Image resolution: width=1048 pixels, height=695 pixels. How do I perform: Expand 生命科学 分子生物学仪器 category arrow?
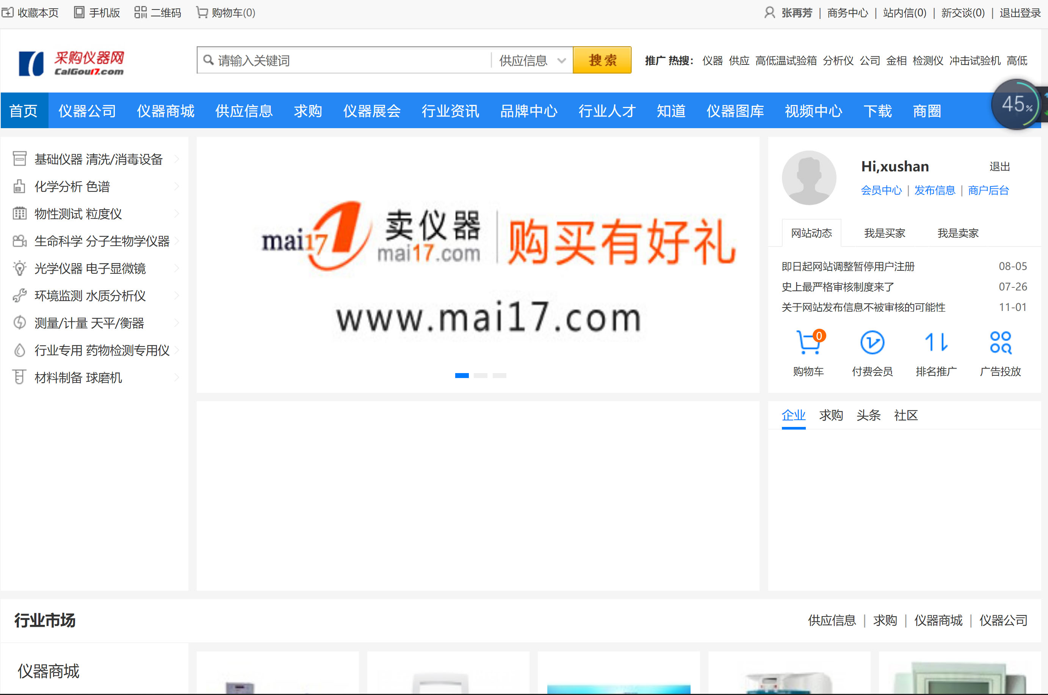point(177,241)
